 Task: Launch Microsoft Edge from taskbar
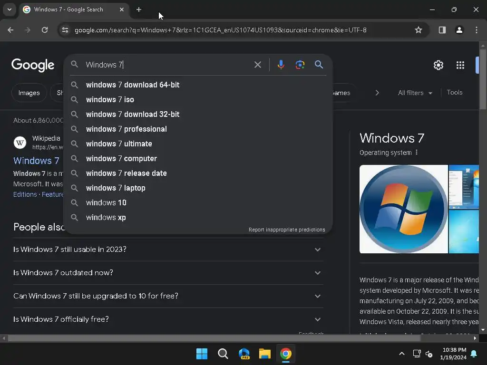tap(244, 354)
